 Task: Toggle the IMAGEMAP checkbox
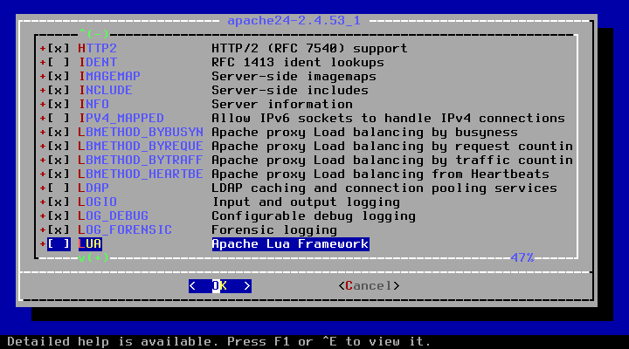point(59,77)
